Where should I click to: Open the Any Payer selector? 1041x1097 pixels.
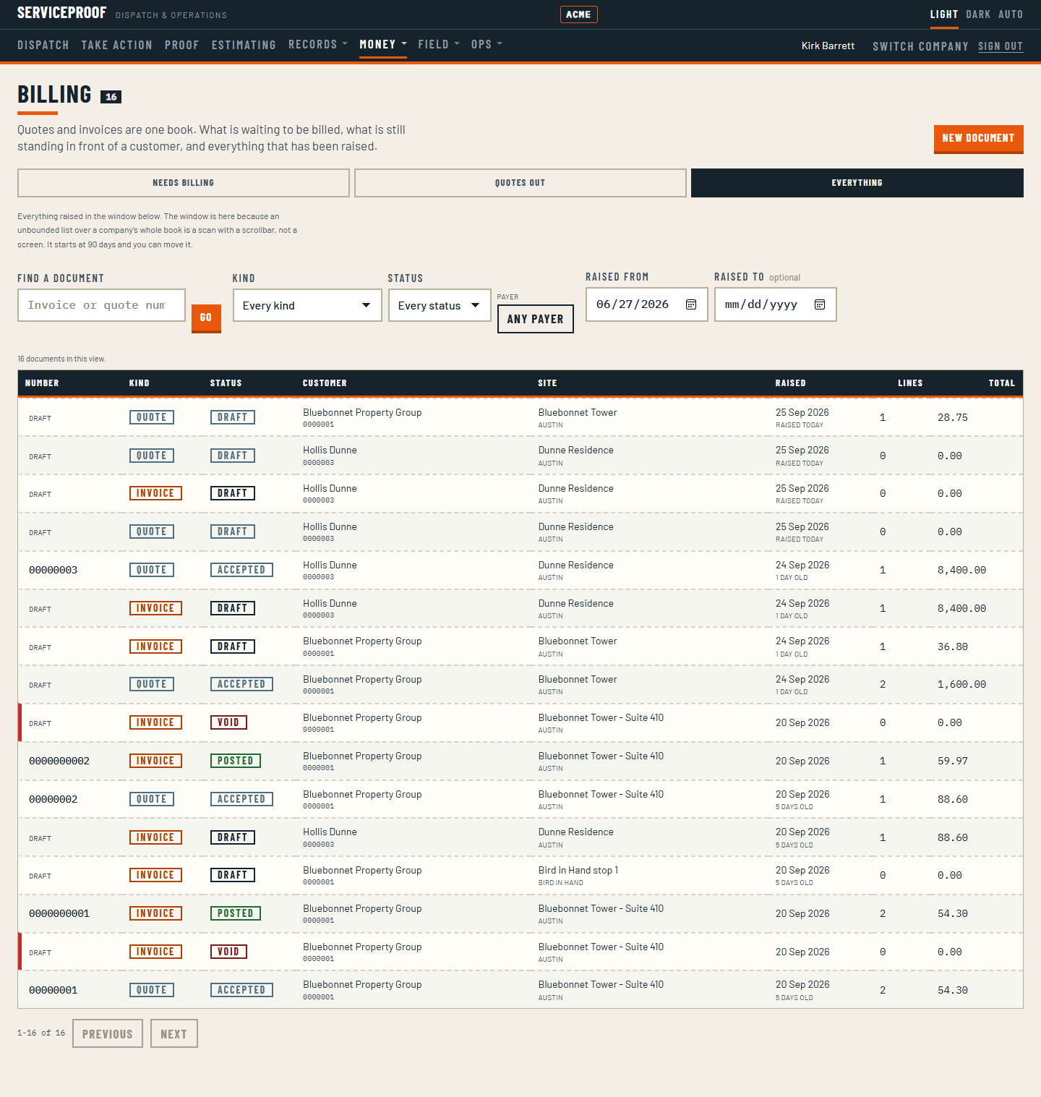pyautogui.click(x=536, y=319)
